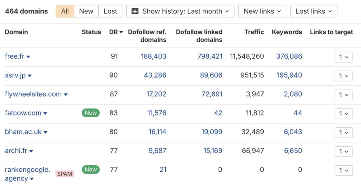Expand the New links dropdown
The image size is (361, 185).
(x=262, y=11)
